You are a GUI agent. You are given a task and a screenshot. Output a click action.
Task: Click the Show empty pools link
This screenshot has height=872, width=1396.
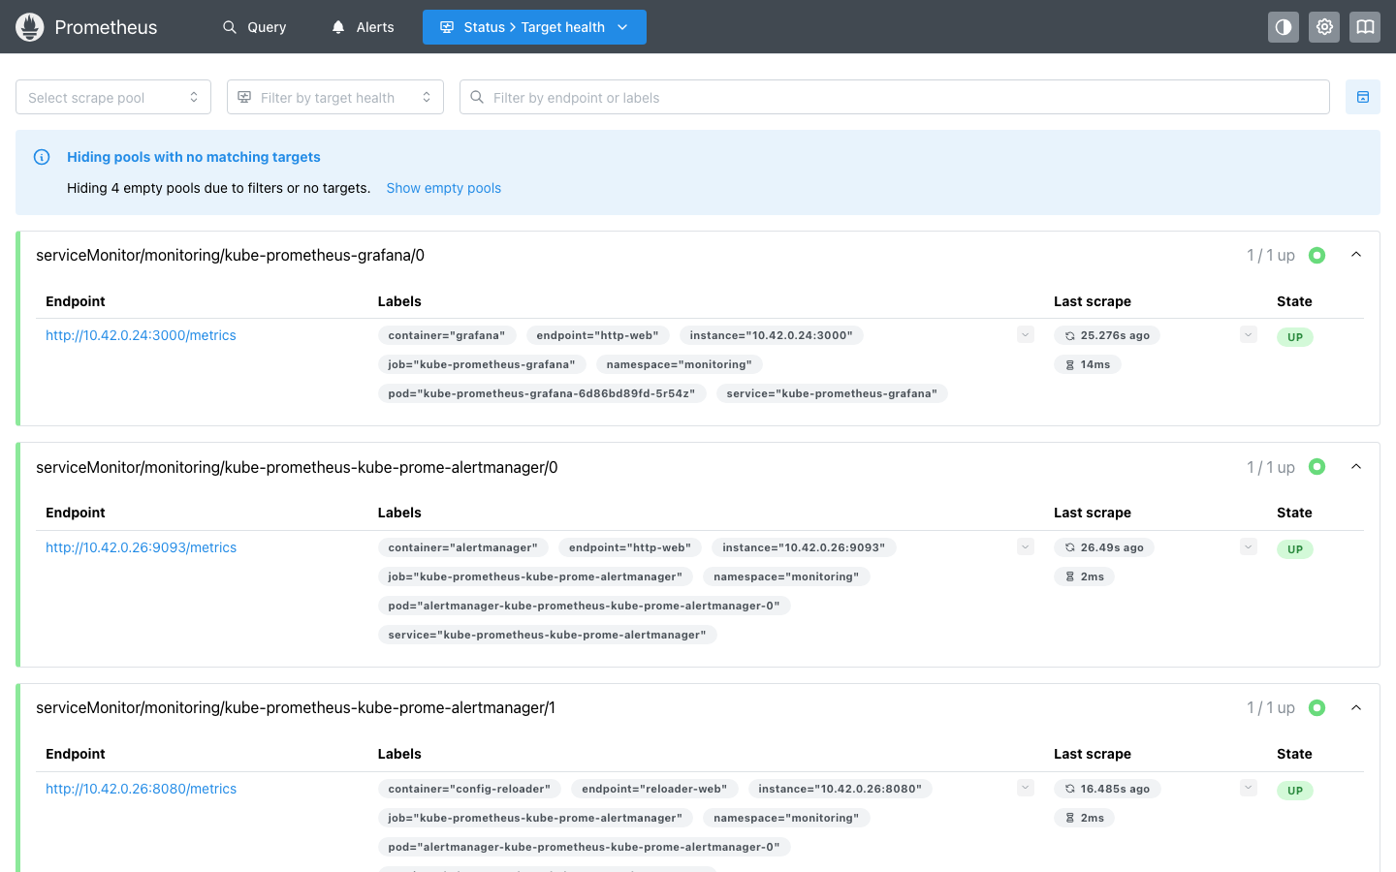(x=444, y=188)
